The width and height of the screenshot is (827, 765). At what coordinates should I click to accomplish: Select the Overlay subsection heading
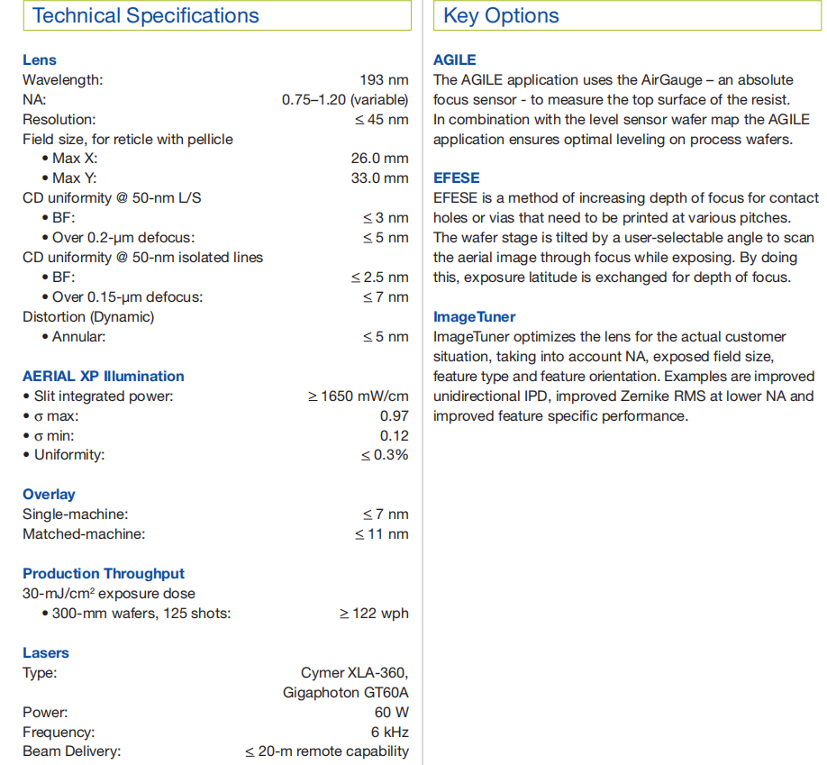(x=49, y=494)
